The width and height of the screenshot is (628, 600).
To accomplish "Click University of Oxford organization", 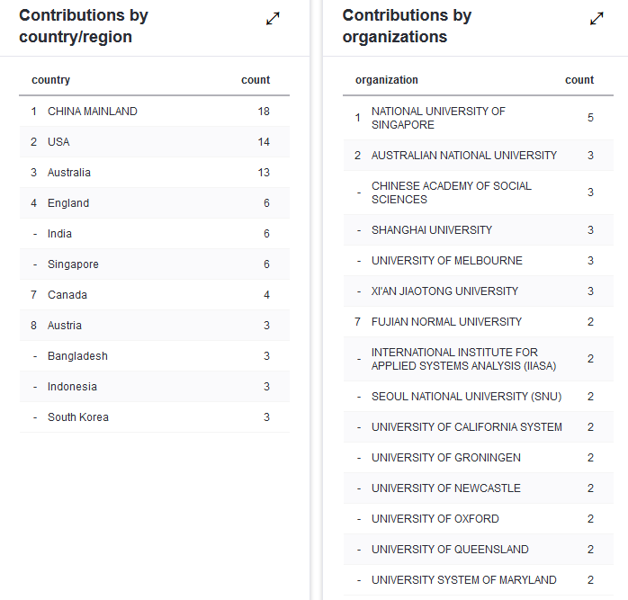I will click(435, 519).
